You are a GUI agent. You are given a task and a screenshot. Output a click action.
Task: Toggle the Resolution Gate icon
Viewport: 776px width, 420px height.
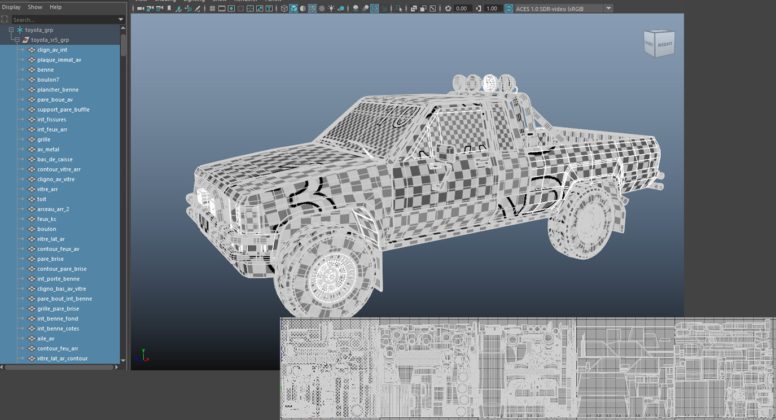231,8
